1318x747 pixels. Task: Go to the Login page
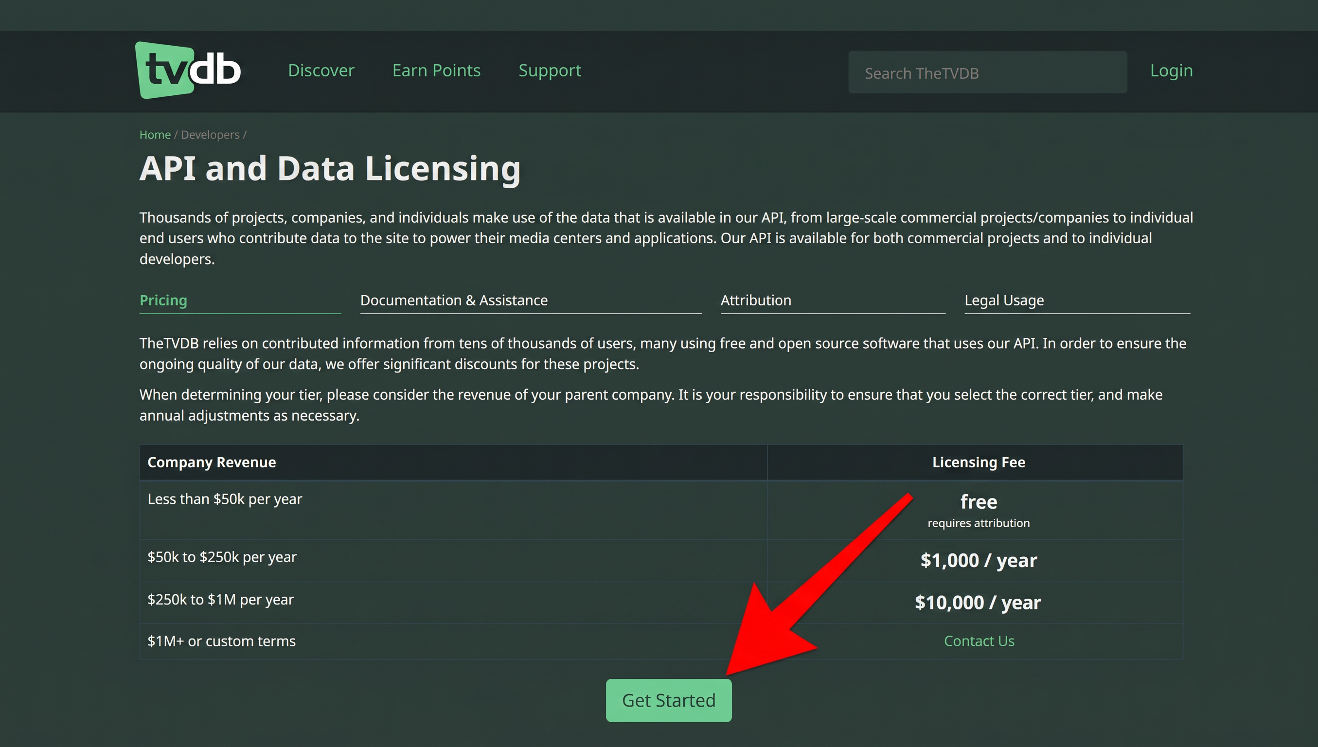click(1171, 71)
